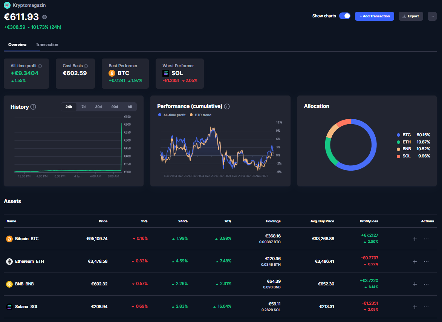Click the All-time profit info icon
Screen dimensions: 442x322
[x=40, y=66]
